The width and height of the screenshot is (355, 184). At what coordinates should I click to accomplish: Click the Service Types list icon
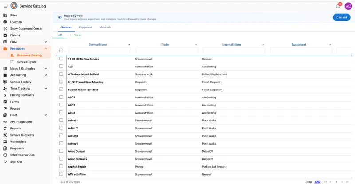12,62
